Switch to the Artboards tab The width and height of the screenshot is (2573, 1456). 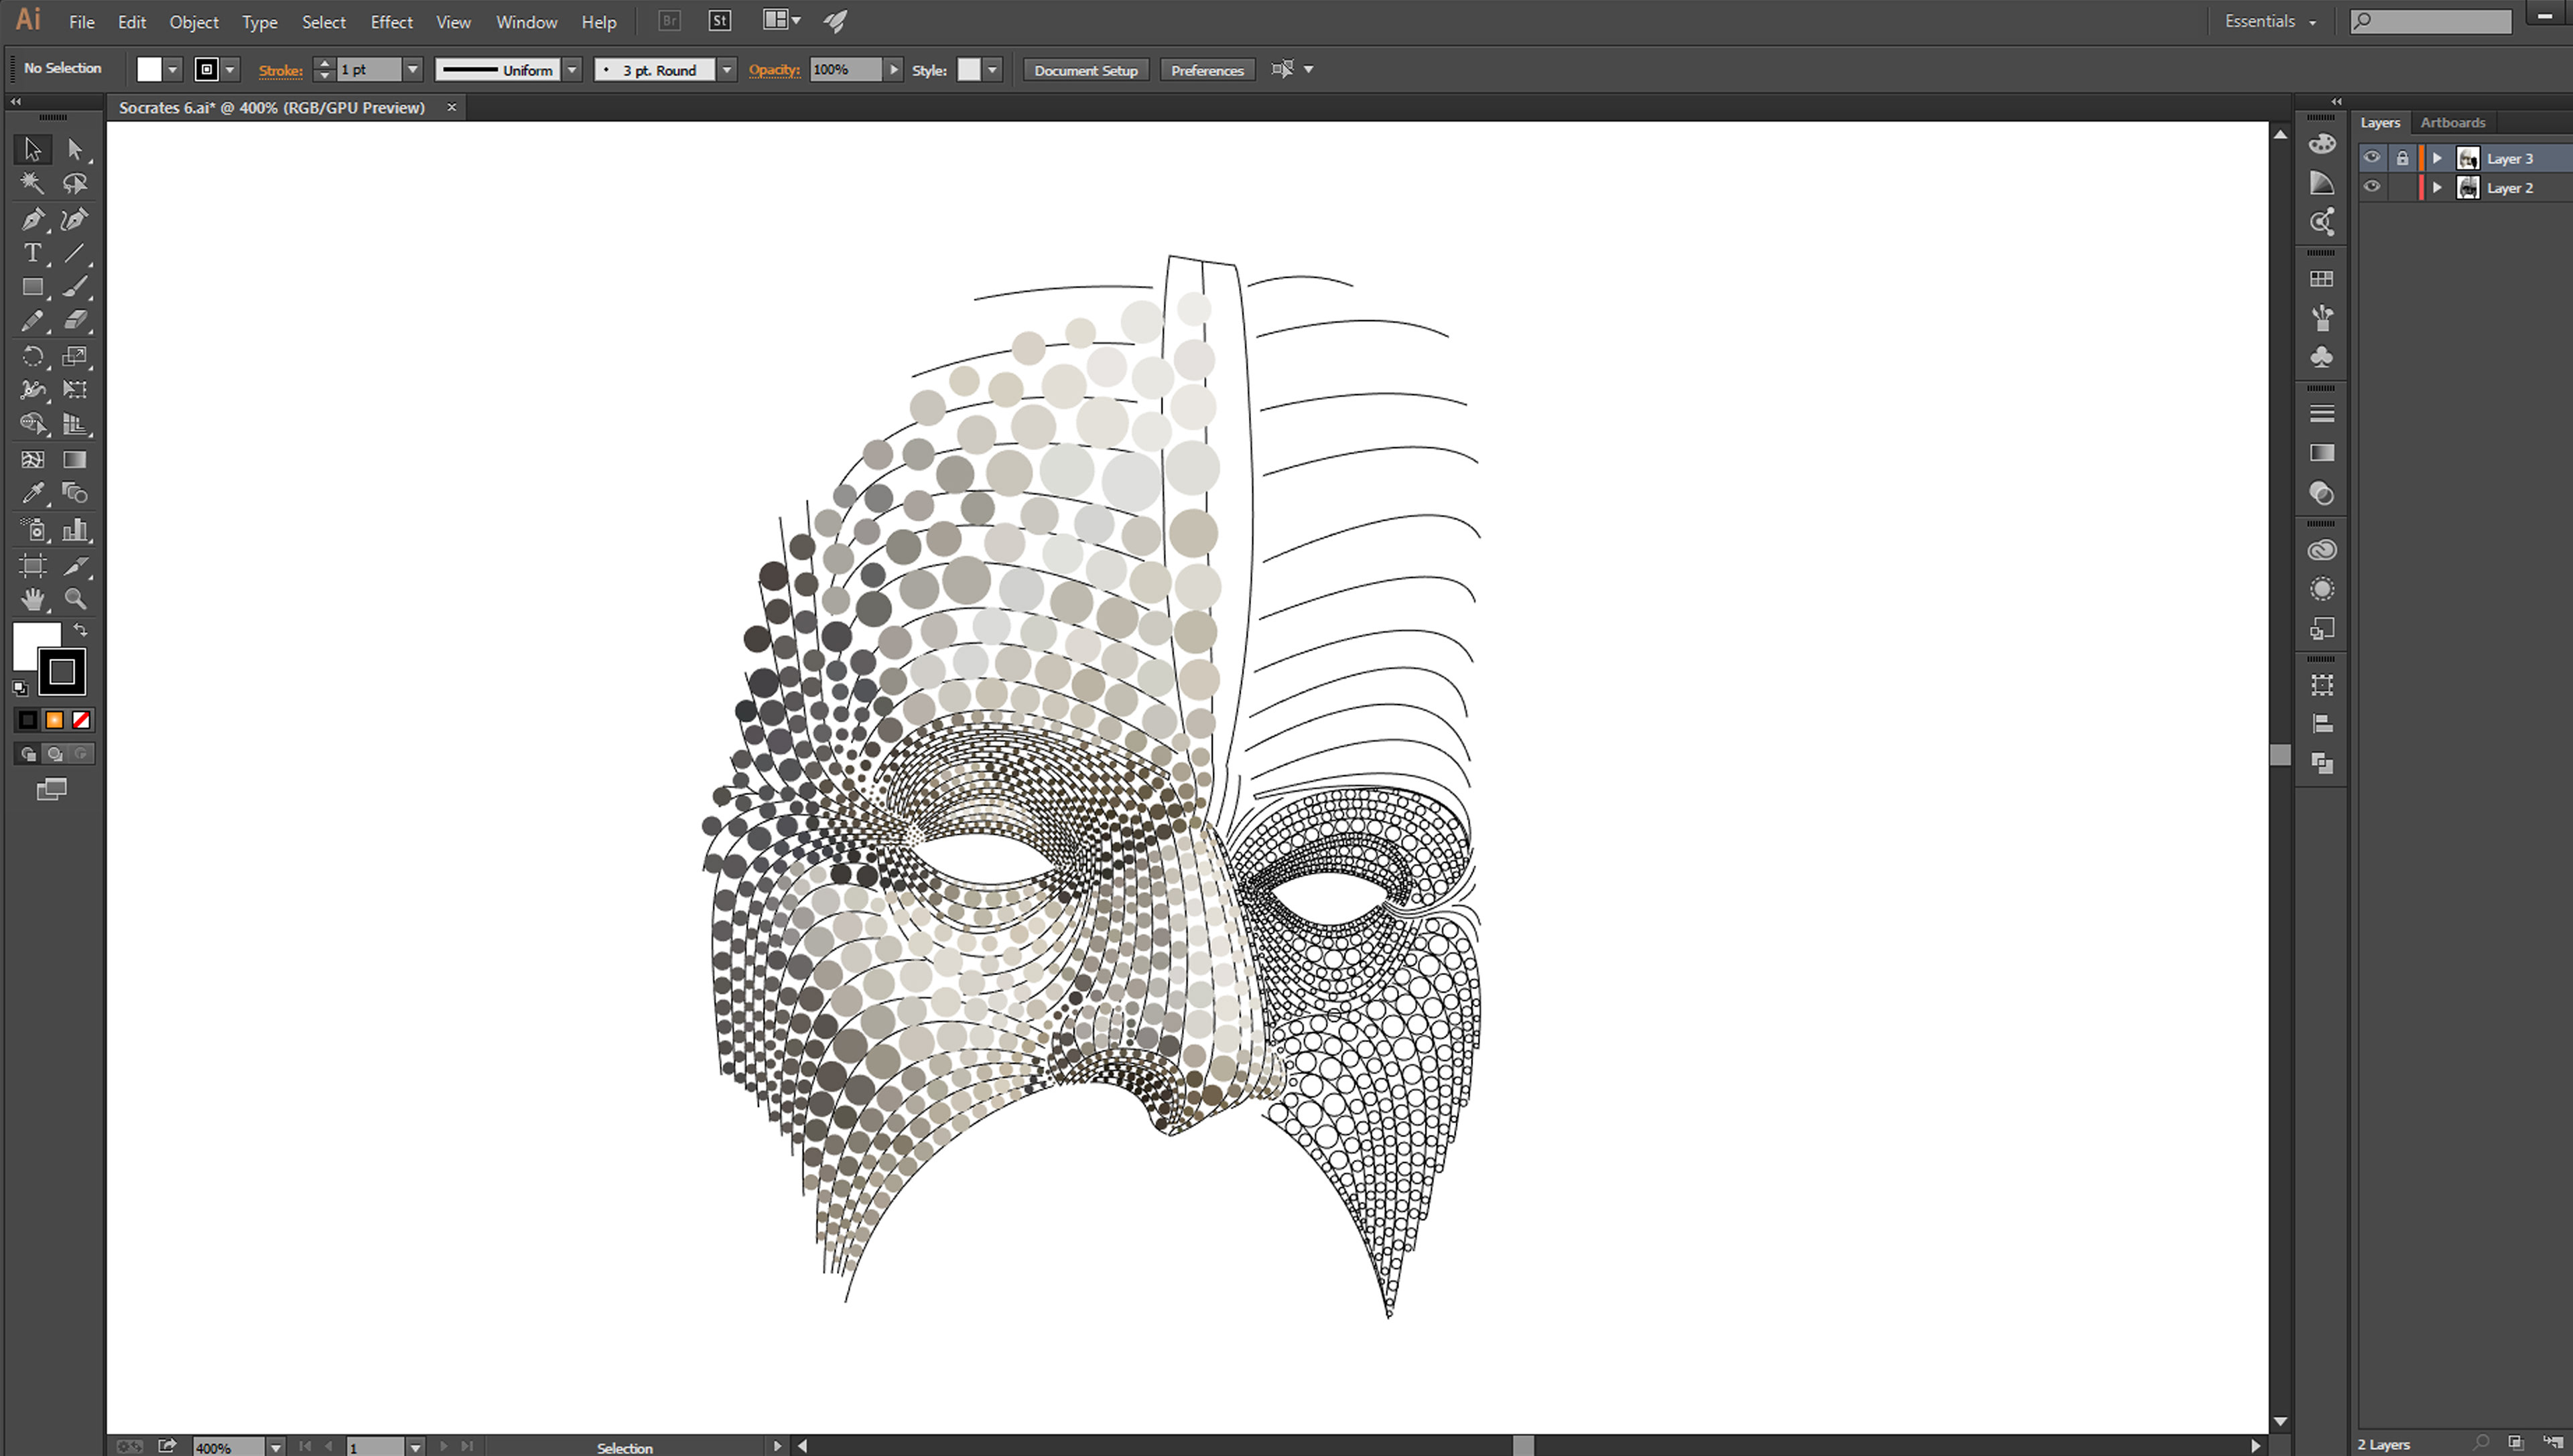(2452, 122)
